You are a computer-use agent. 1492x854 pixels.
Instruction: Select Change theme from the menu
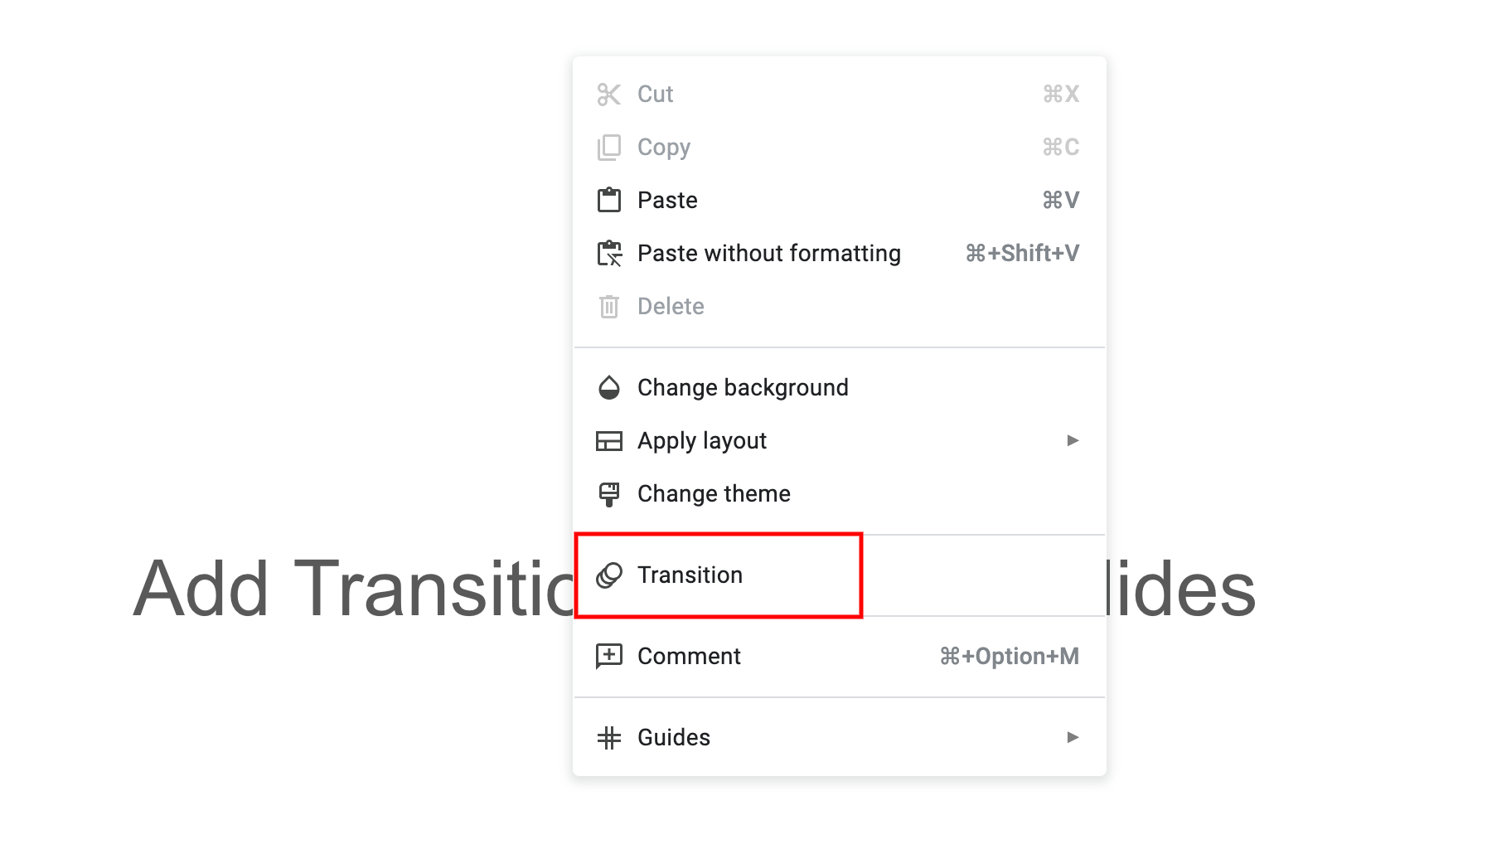[713, 493]
